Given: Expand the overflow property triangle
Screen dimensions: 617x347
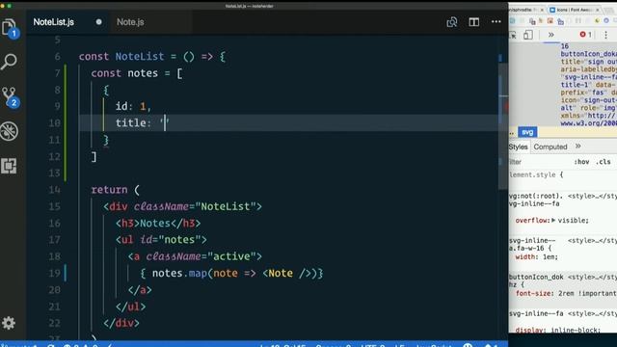Looking at the screenshot, I should (x=553, y=220).
